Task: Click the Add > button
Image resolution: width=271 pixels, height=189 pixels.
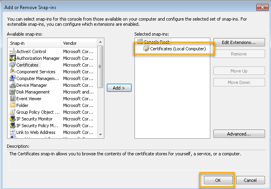Action: point(119,88)
